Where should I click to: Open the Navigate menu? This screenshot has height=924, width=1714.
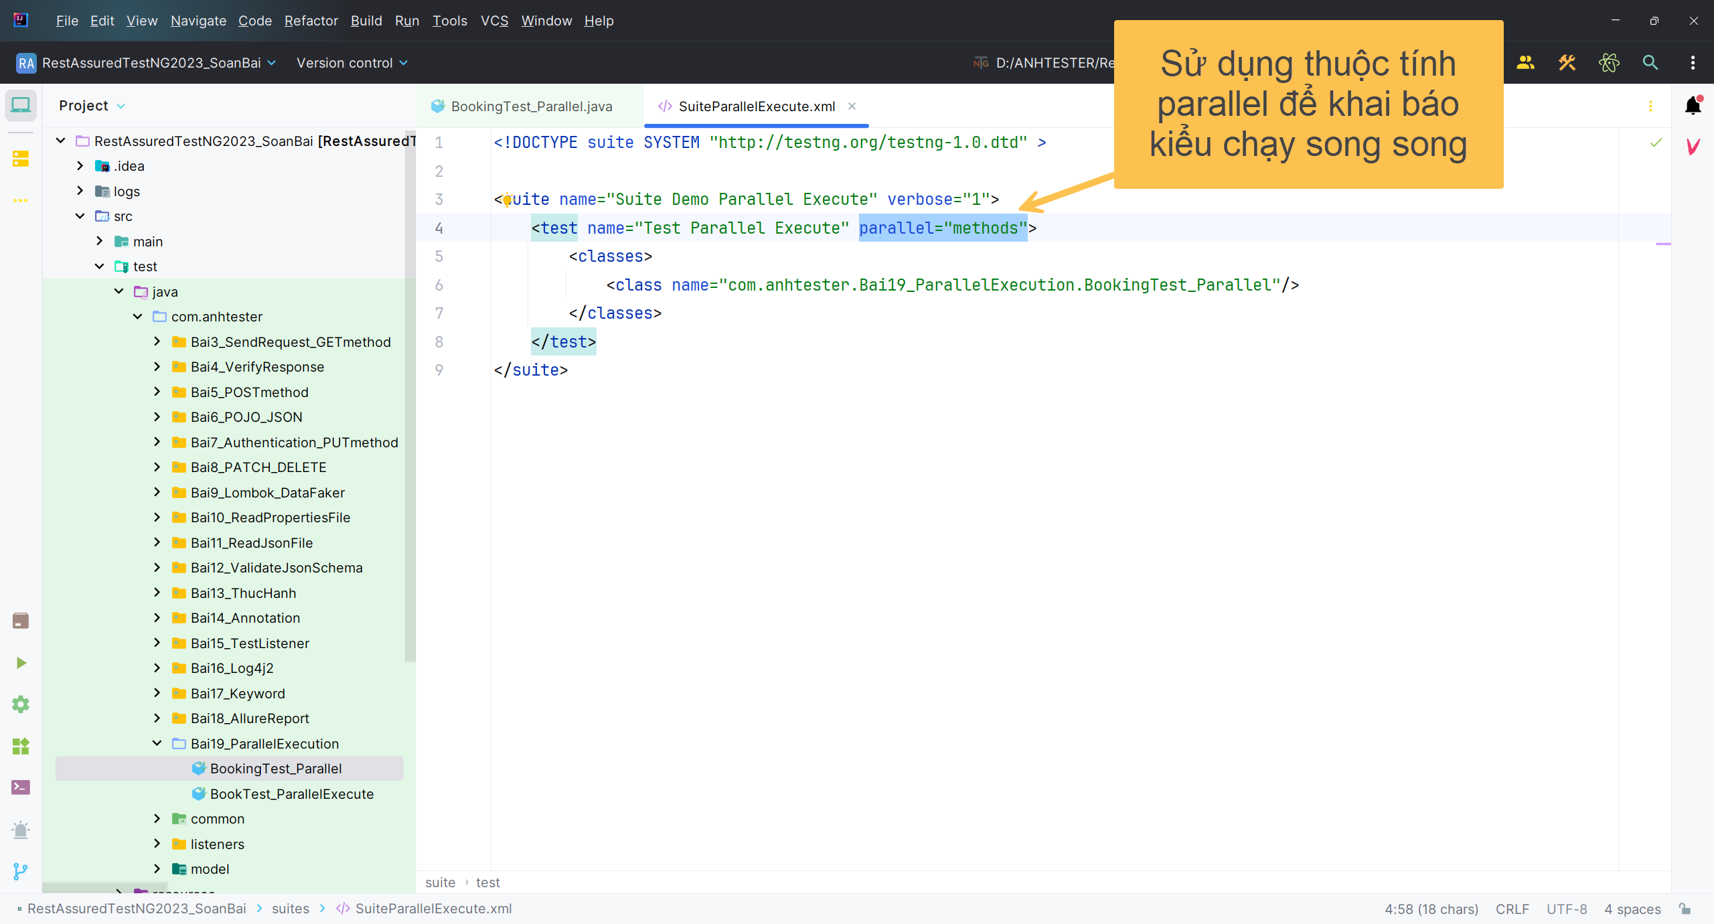[x=198, y=21]
